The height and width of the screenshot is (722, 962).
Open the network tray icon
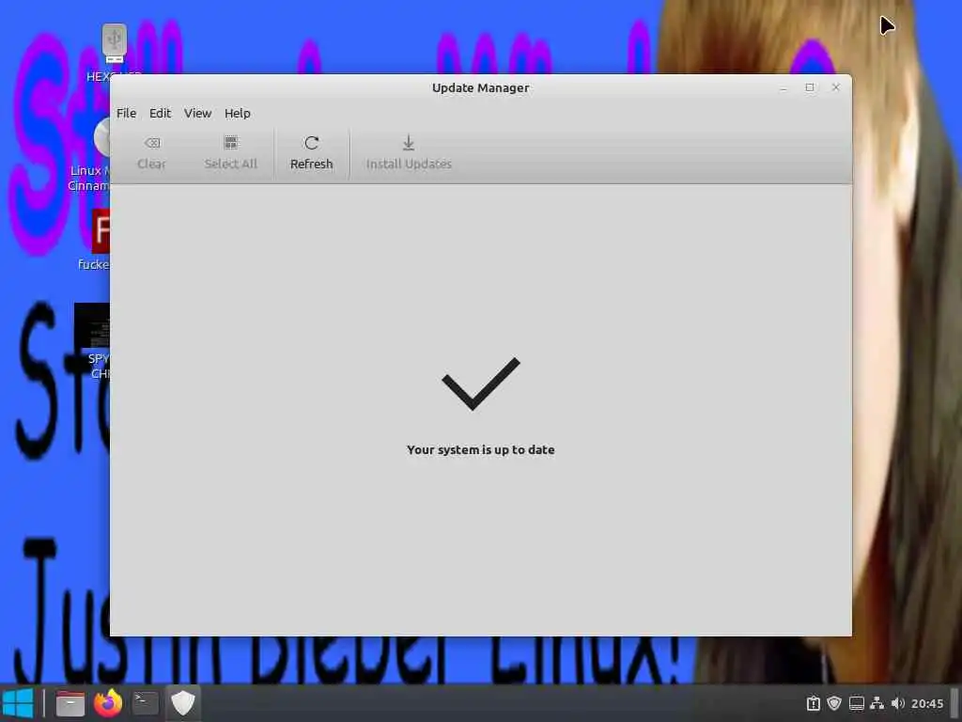[877, 703]
